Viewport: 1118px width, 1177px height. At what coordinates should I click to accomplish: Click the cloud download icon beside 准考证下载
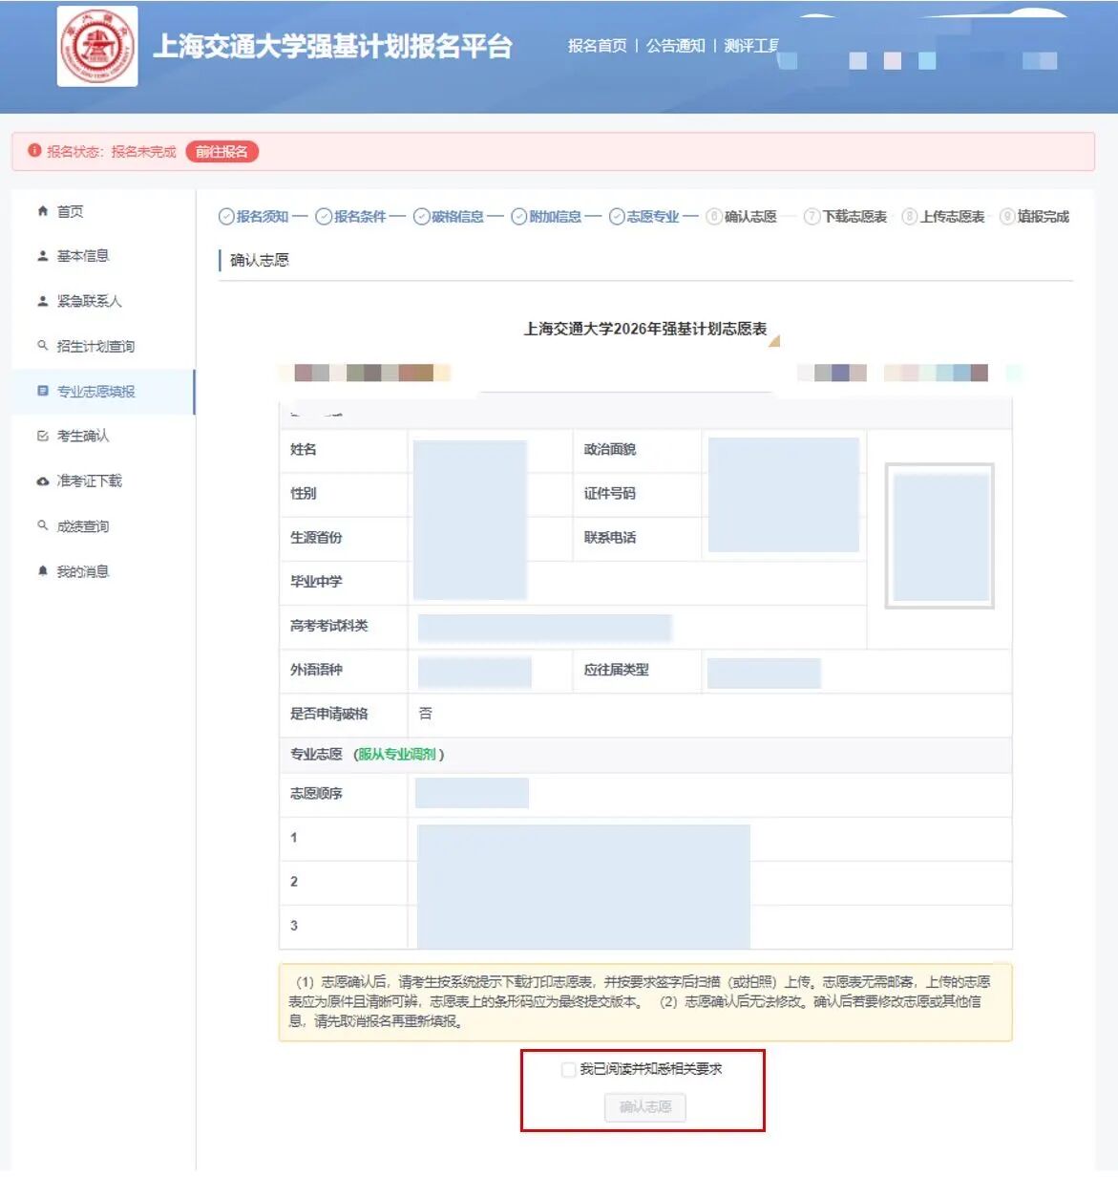(42, 481)
